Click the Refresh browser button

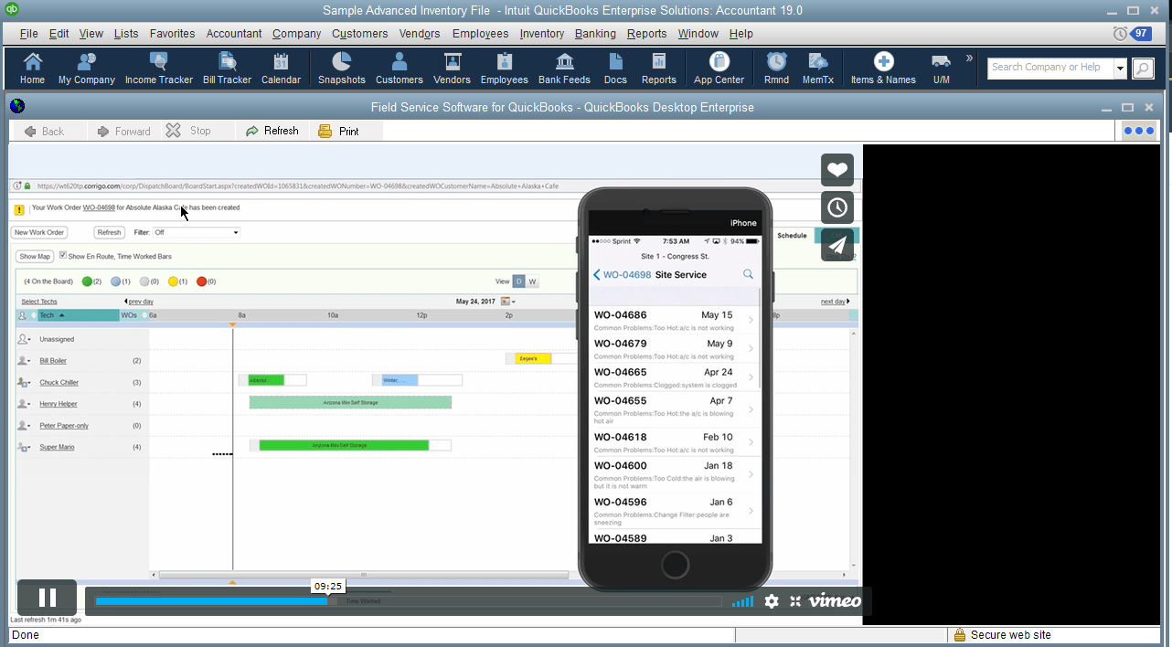pyautogui.click(x=272, y=131)
